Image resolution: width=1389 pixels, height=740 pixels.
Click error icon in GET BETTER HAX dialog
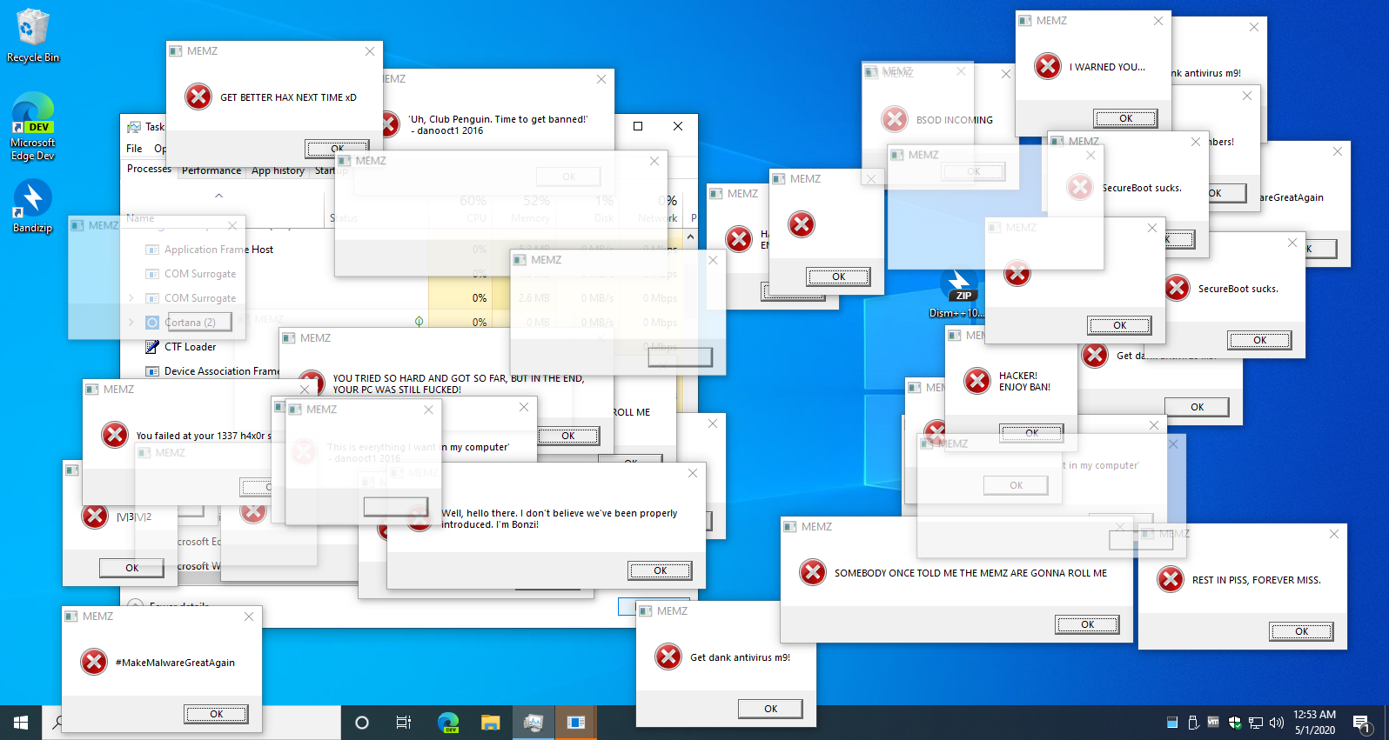coord(198,97)
